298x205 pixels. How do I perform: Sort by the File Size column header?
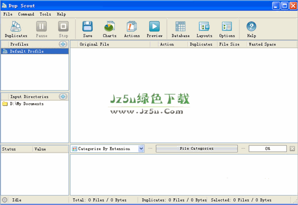[232, 44]
